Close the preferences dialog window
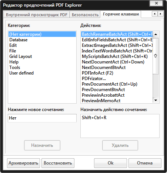The height and width of the screenshot is (173, 167). point(156,3)
